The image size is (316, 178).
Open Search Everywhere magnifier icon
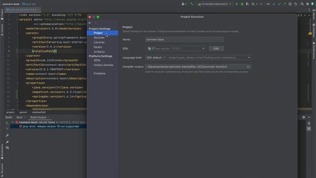(302, 4)
